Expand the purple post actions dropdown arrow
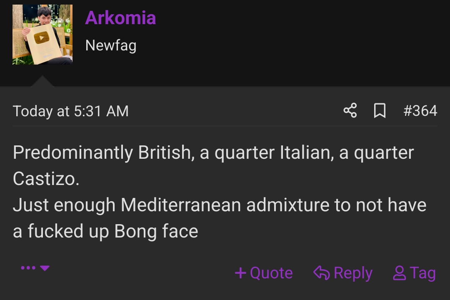 pos(45,268)
